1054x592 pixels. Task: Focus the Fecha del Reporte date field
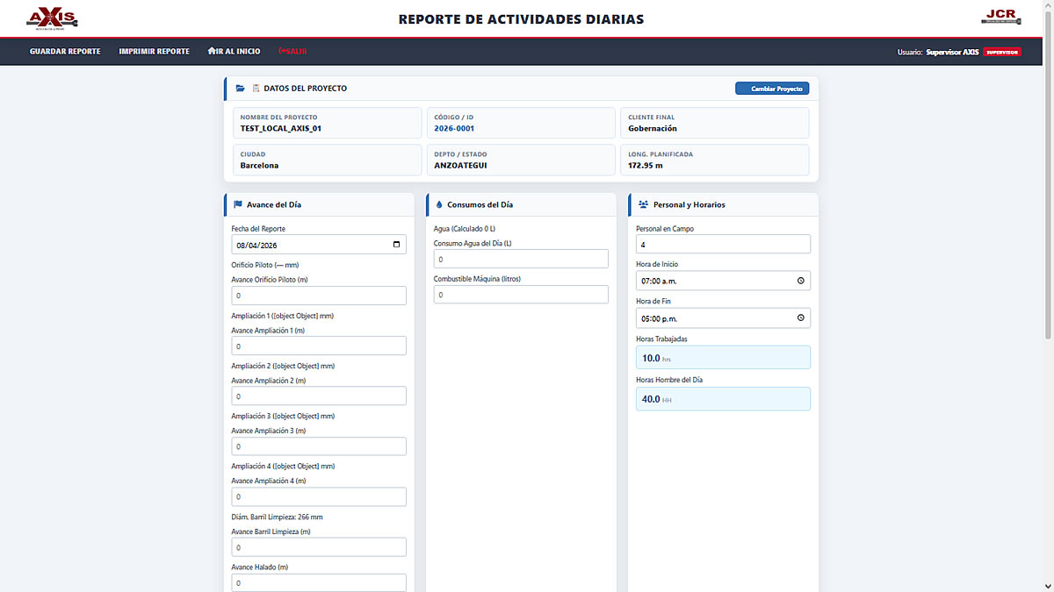click(319, 245)
